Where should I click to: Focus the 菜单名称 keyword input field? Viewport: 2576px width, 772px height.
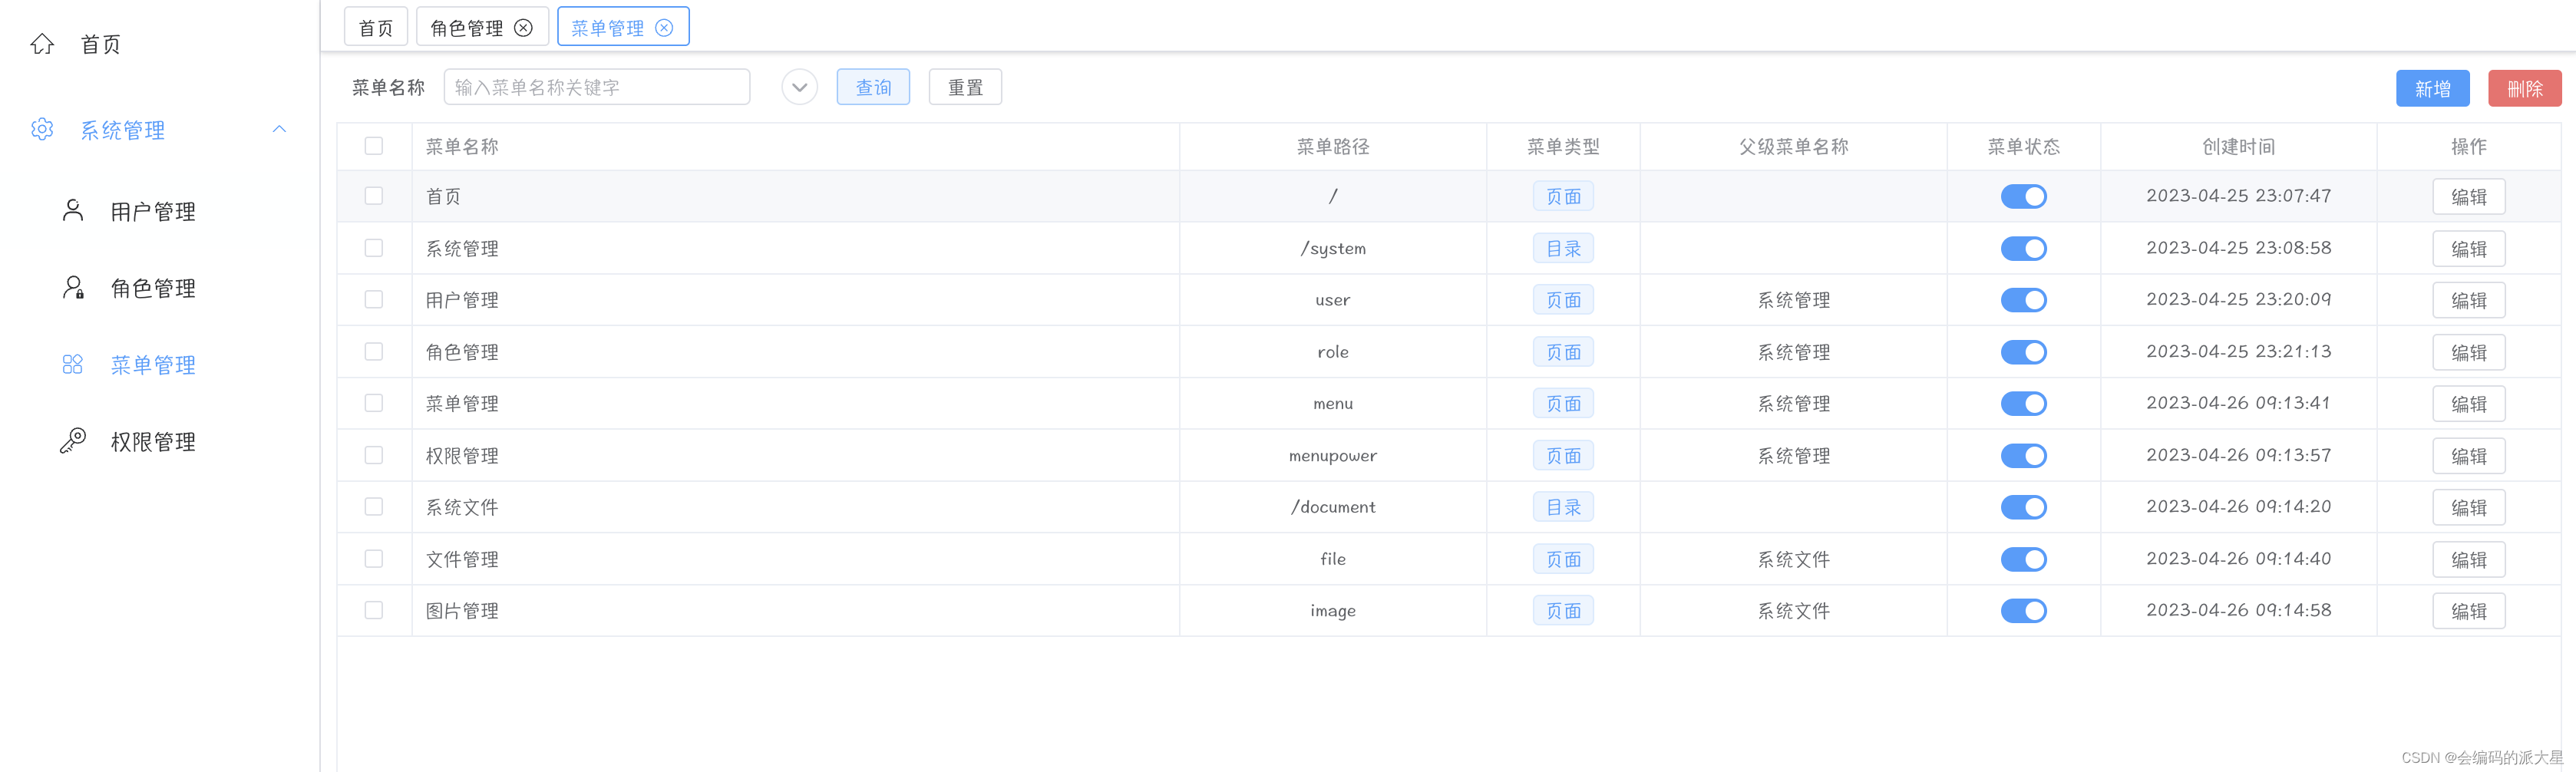(597, 87)
